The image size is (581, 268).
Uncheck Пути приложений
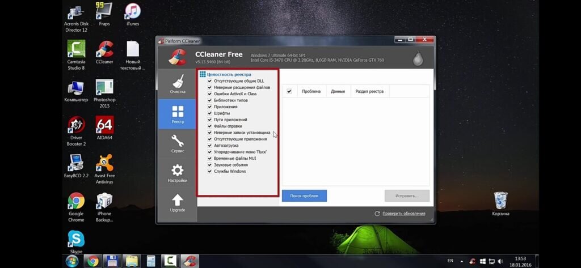[210, 120]
